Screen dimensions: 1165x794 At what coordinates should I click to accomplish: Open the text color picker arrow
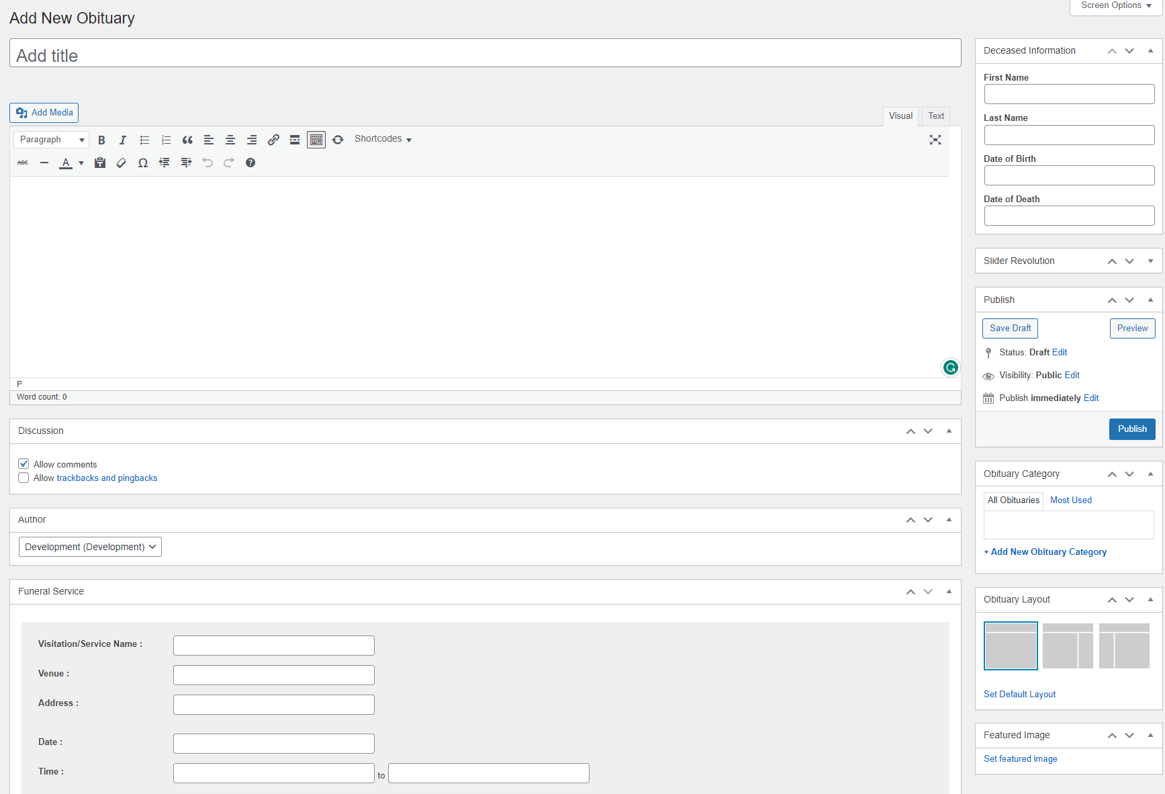click(81, 163)
